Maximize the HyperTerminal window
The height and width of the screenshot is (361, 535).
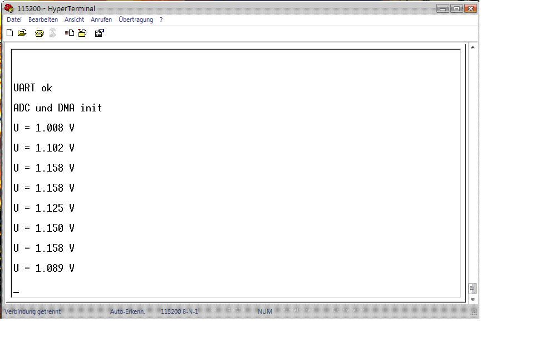[x=457, y=8]
